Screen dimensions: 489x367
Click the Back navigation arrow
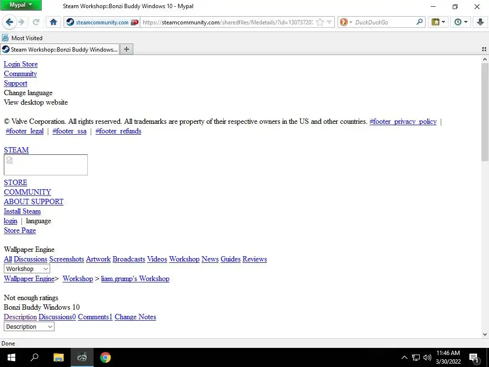10,22
